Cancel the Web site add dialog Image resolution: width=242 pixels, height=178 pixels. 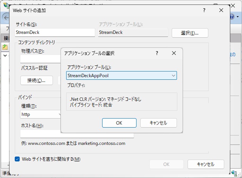click(206, 164)
